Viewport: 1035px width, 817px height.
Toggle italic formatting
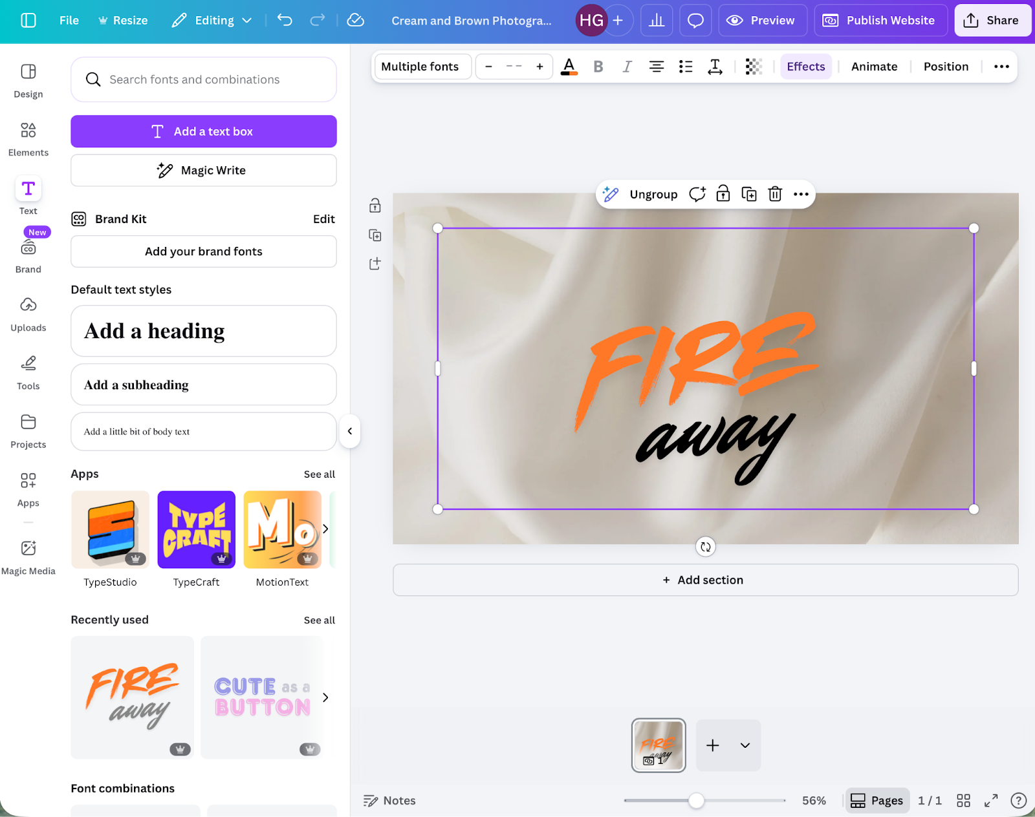click(x=626, y=66)
